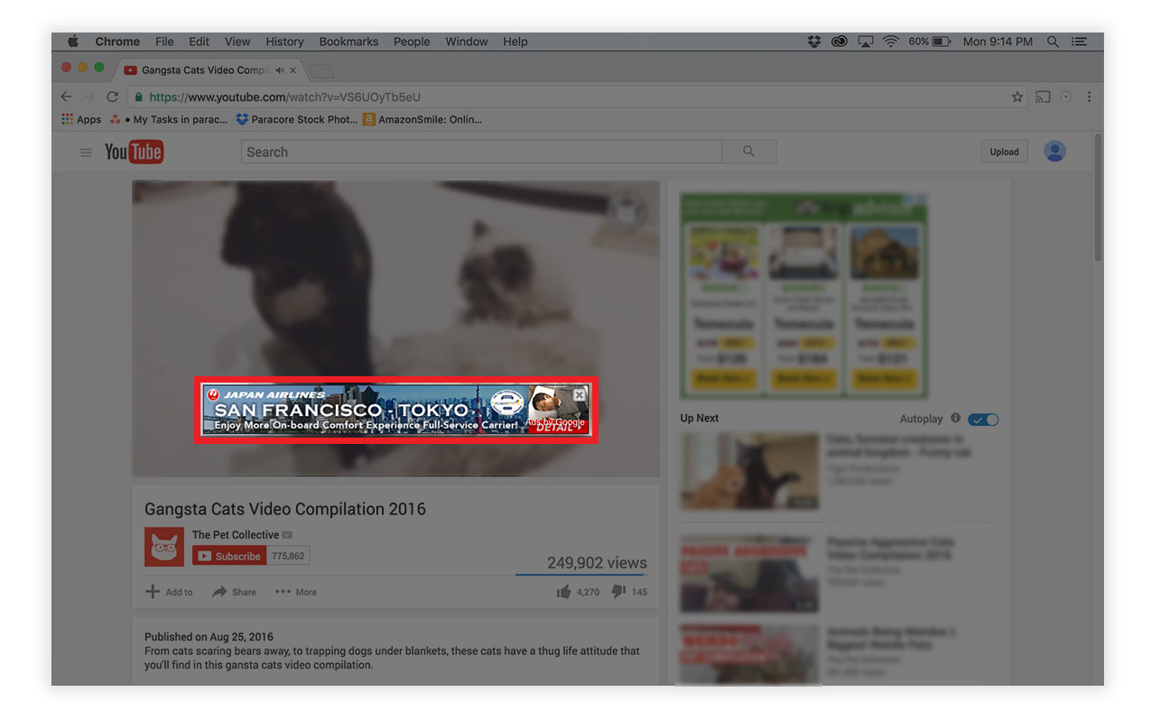Open Paracore Stock Phot... bookmark
1151x720 pixels.
tap(296, 119)
